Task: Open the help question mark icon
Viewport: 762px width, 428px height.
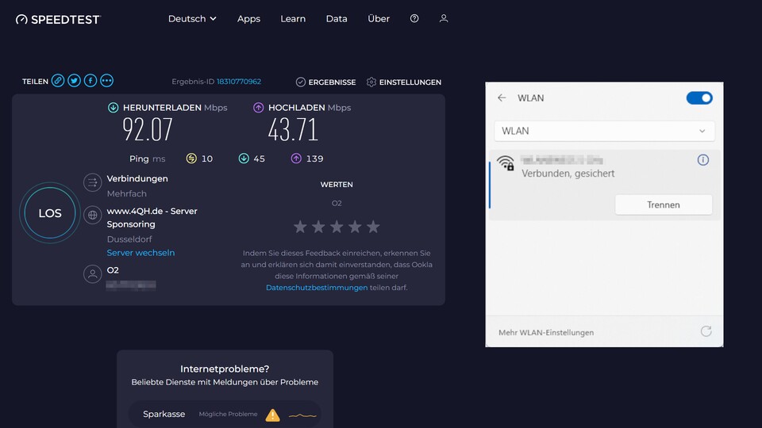Action: coord(414,18)
